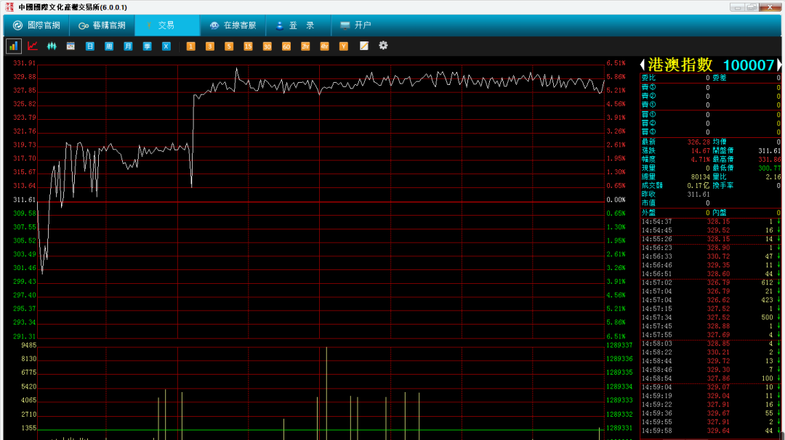The width and height of the screenshot is (785, 440).
Task: Select the trade row at 14:58:54
Action: pos(710,378)
